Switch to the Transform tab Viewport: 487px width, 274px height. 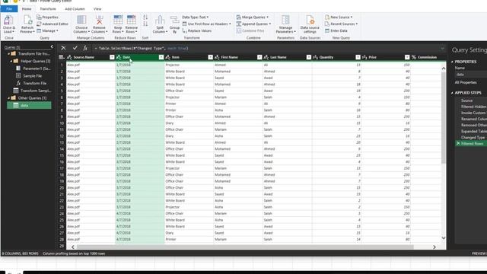48,9
